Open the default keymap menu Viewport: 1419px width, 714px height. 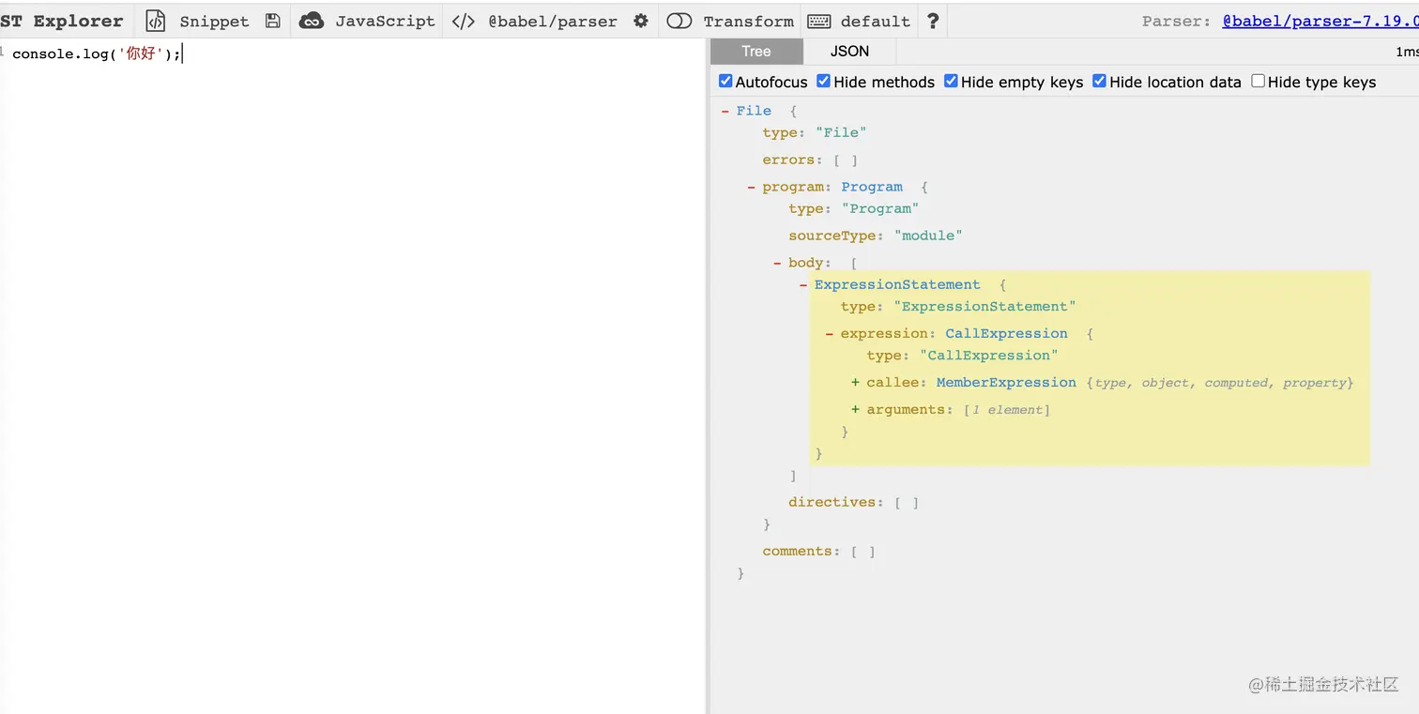875,21
